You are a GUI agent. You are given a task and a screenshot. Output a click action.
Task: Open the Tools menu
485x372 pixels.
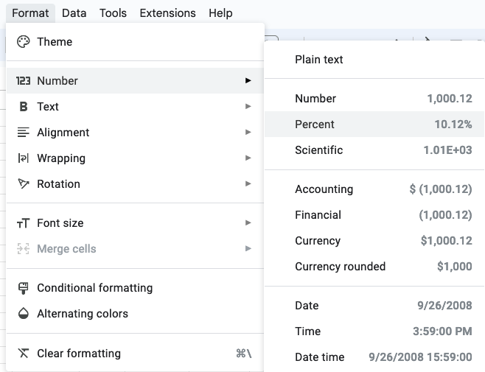[x=113, y=13]
